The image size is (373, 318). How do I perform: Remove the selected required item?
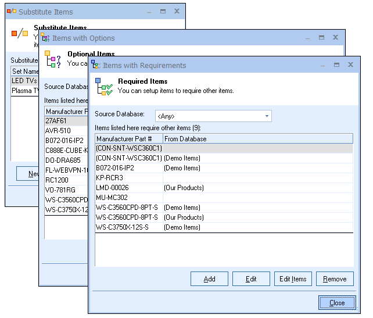coord(335,279)
